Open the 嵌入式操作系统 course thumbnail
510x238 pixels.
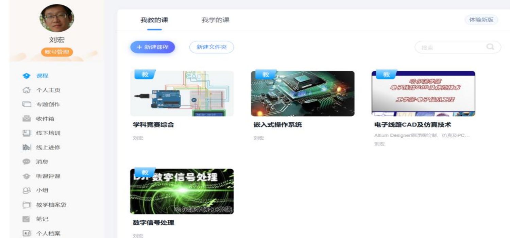click(303, 93)
